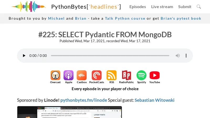Open Brian's pytest book link
The image size is (210, 118).
[181, 18]
